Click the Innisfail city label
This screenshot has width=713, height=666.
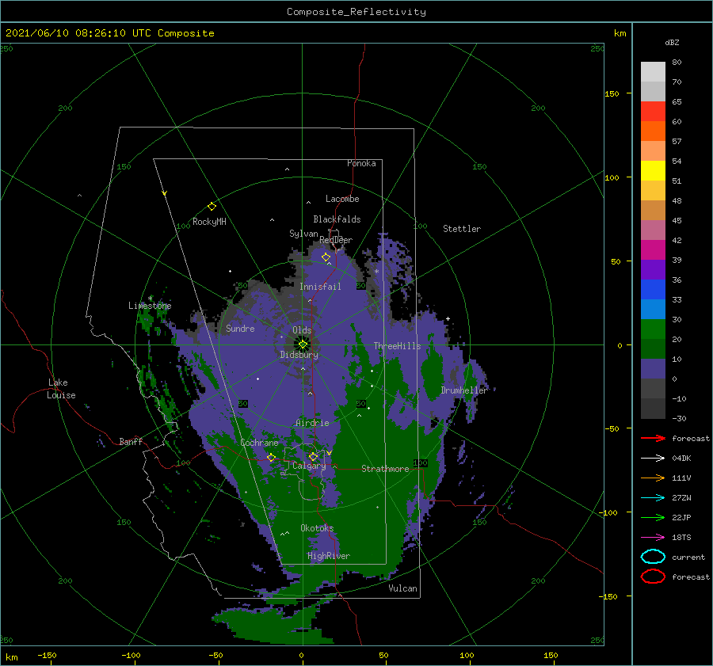(x=320, y=287)
